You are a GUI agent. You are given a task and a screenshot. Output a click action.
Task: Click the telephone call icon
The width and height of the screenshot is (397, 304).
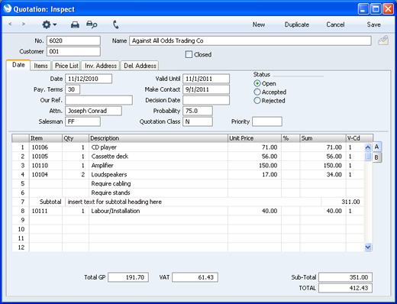click(x=115, y=24)
